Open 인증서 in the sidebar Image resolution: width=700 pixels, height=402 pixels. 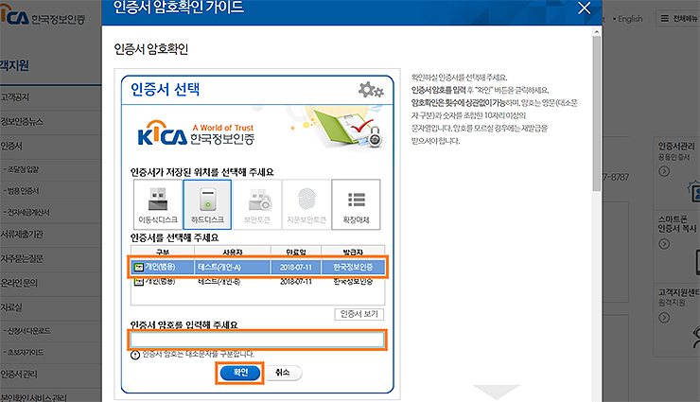(11, 146)
